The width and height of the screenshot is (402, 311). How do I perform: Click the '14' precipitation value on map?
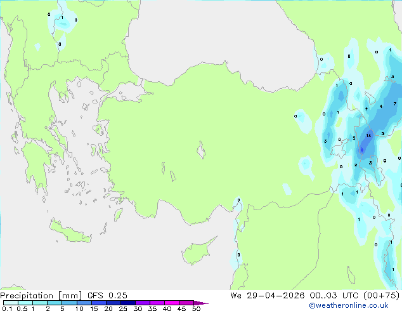(x=368, y=136)
